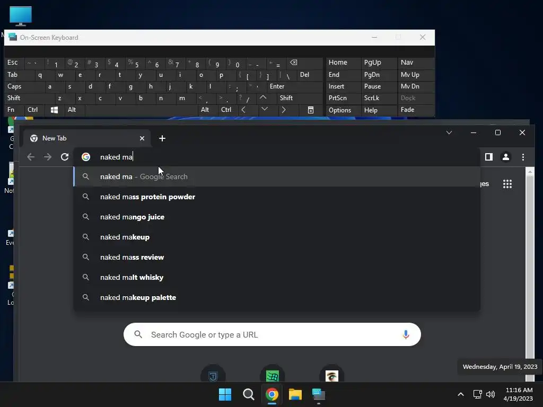Click the spacebar on On-Screen Keyboard
The width and height of the screenshot is (543, 407).
[x=141, y=110]
